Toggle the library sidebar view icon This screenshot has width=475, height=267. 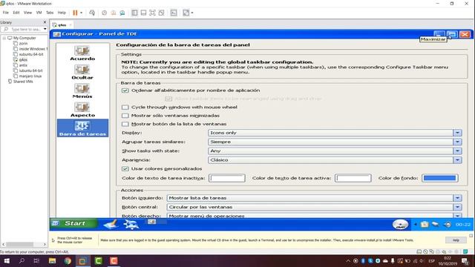pyautogui.click(x=134, y=13)
